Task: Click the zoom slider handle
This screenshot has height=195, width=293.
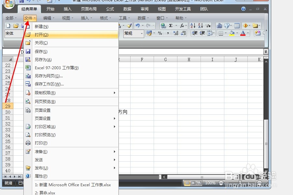Action: pos(240,183)
